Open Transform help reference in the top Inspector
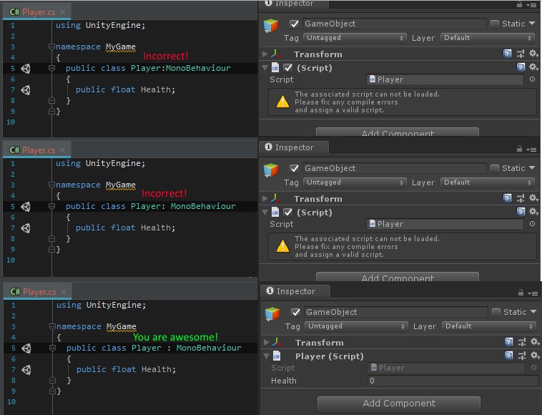The width and height of the screenshot is (542, 415). click(507, 54)
